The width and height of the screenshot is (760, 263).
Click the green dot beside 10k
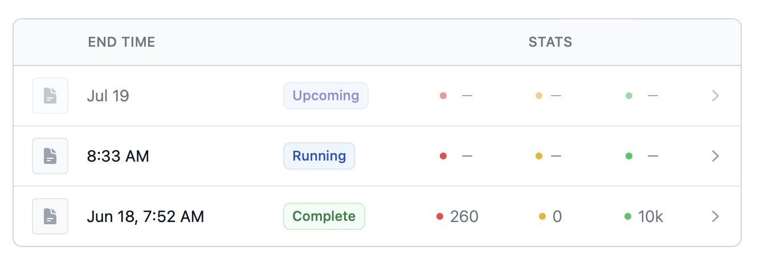click(628, 216)
